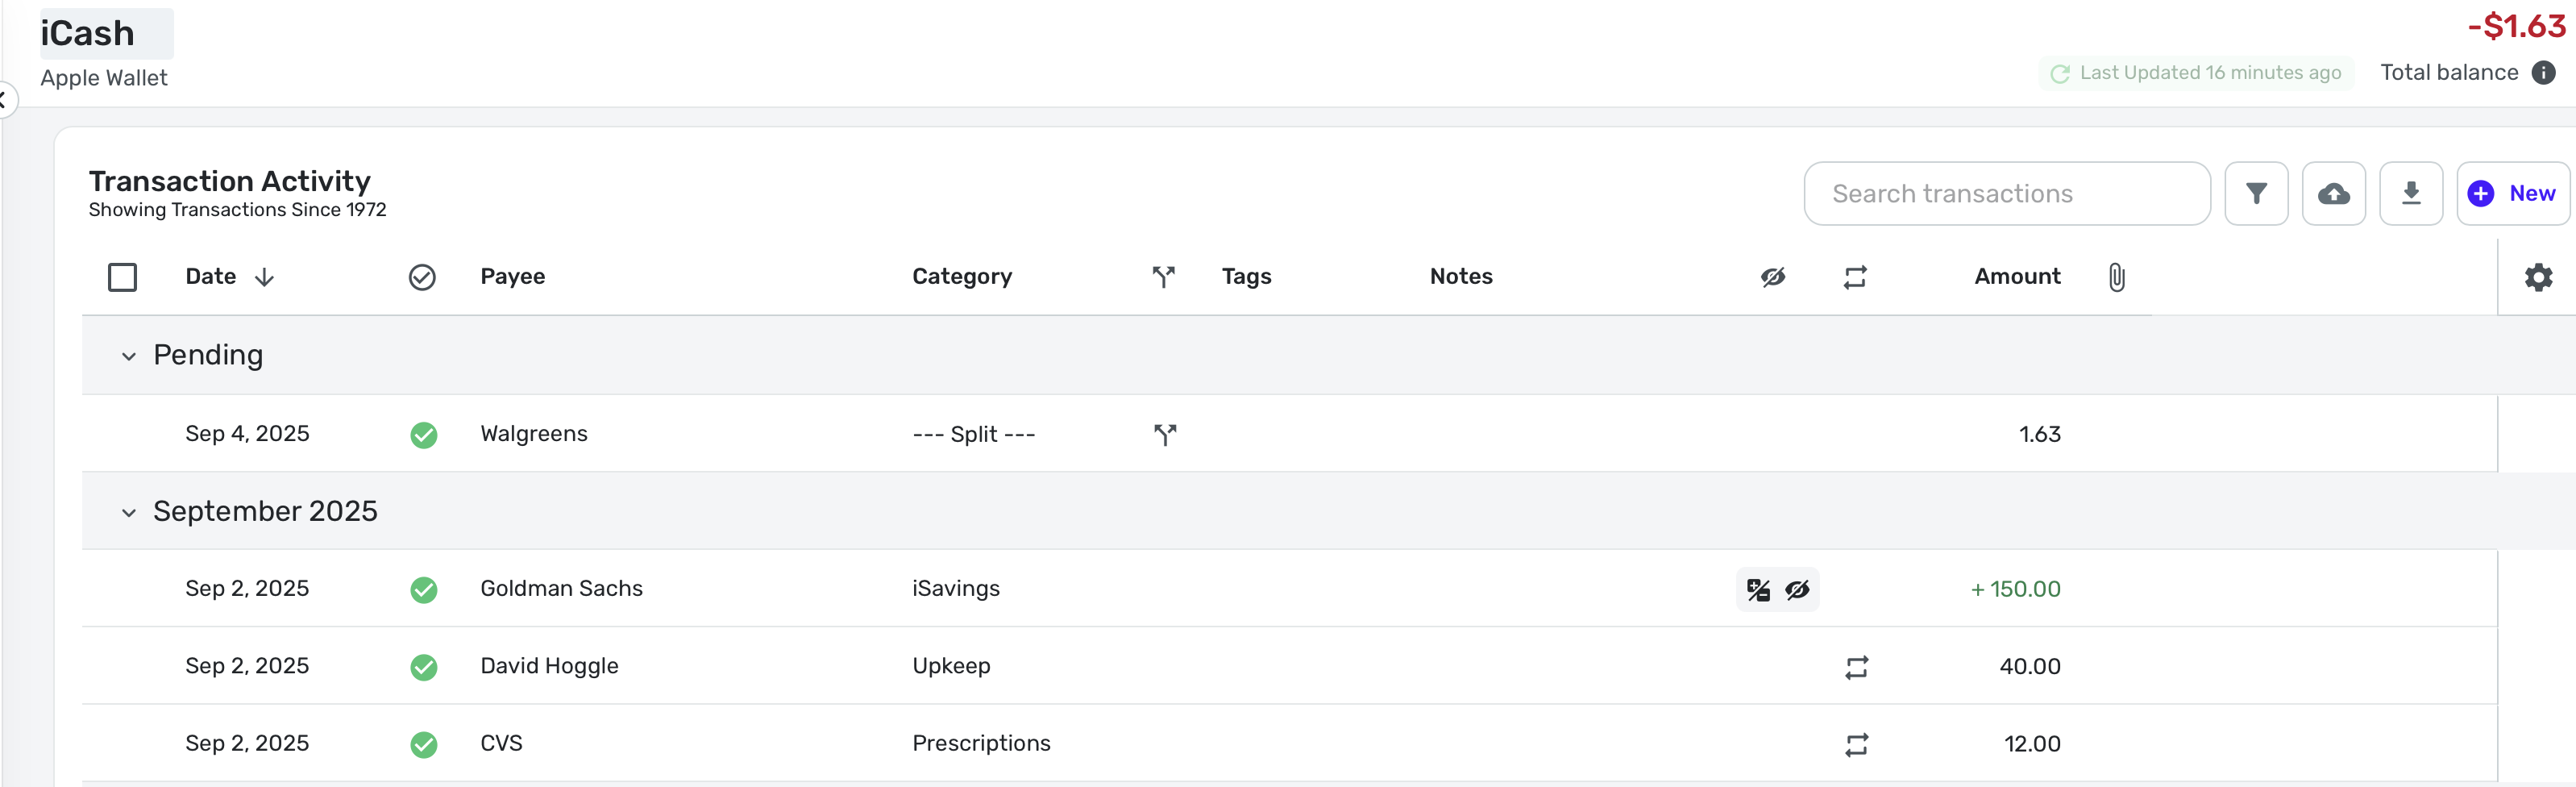Click the Total balance info icon

click(x=2543, y=73)
